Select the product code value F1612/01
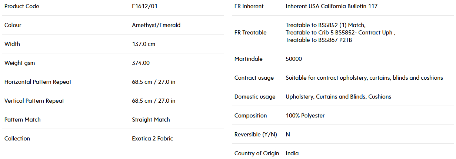456x159 pixels. 147,6
